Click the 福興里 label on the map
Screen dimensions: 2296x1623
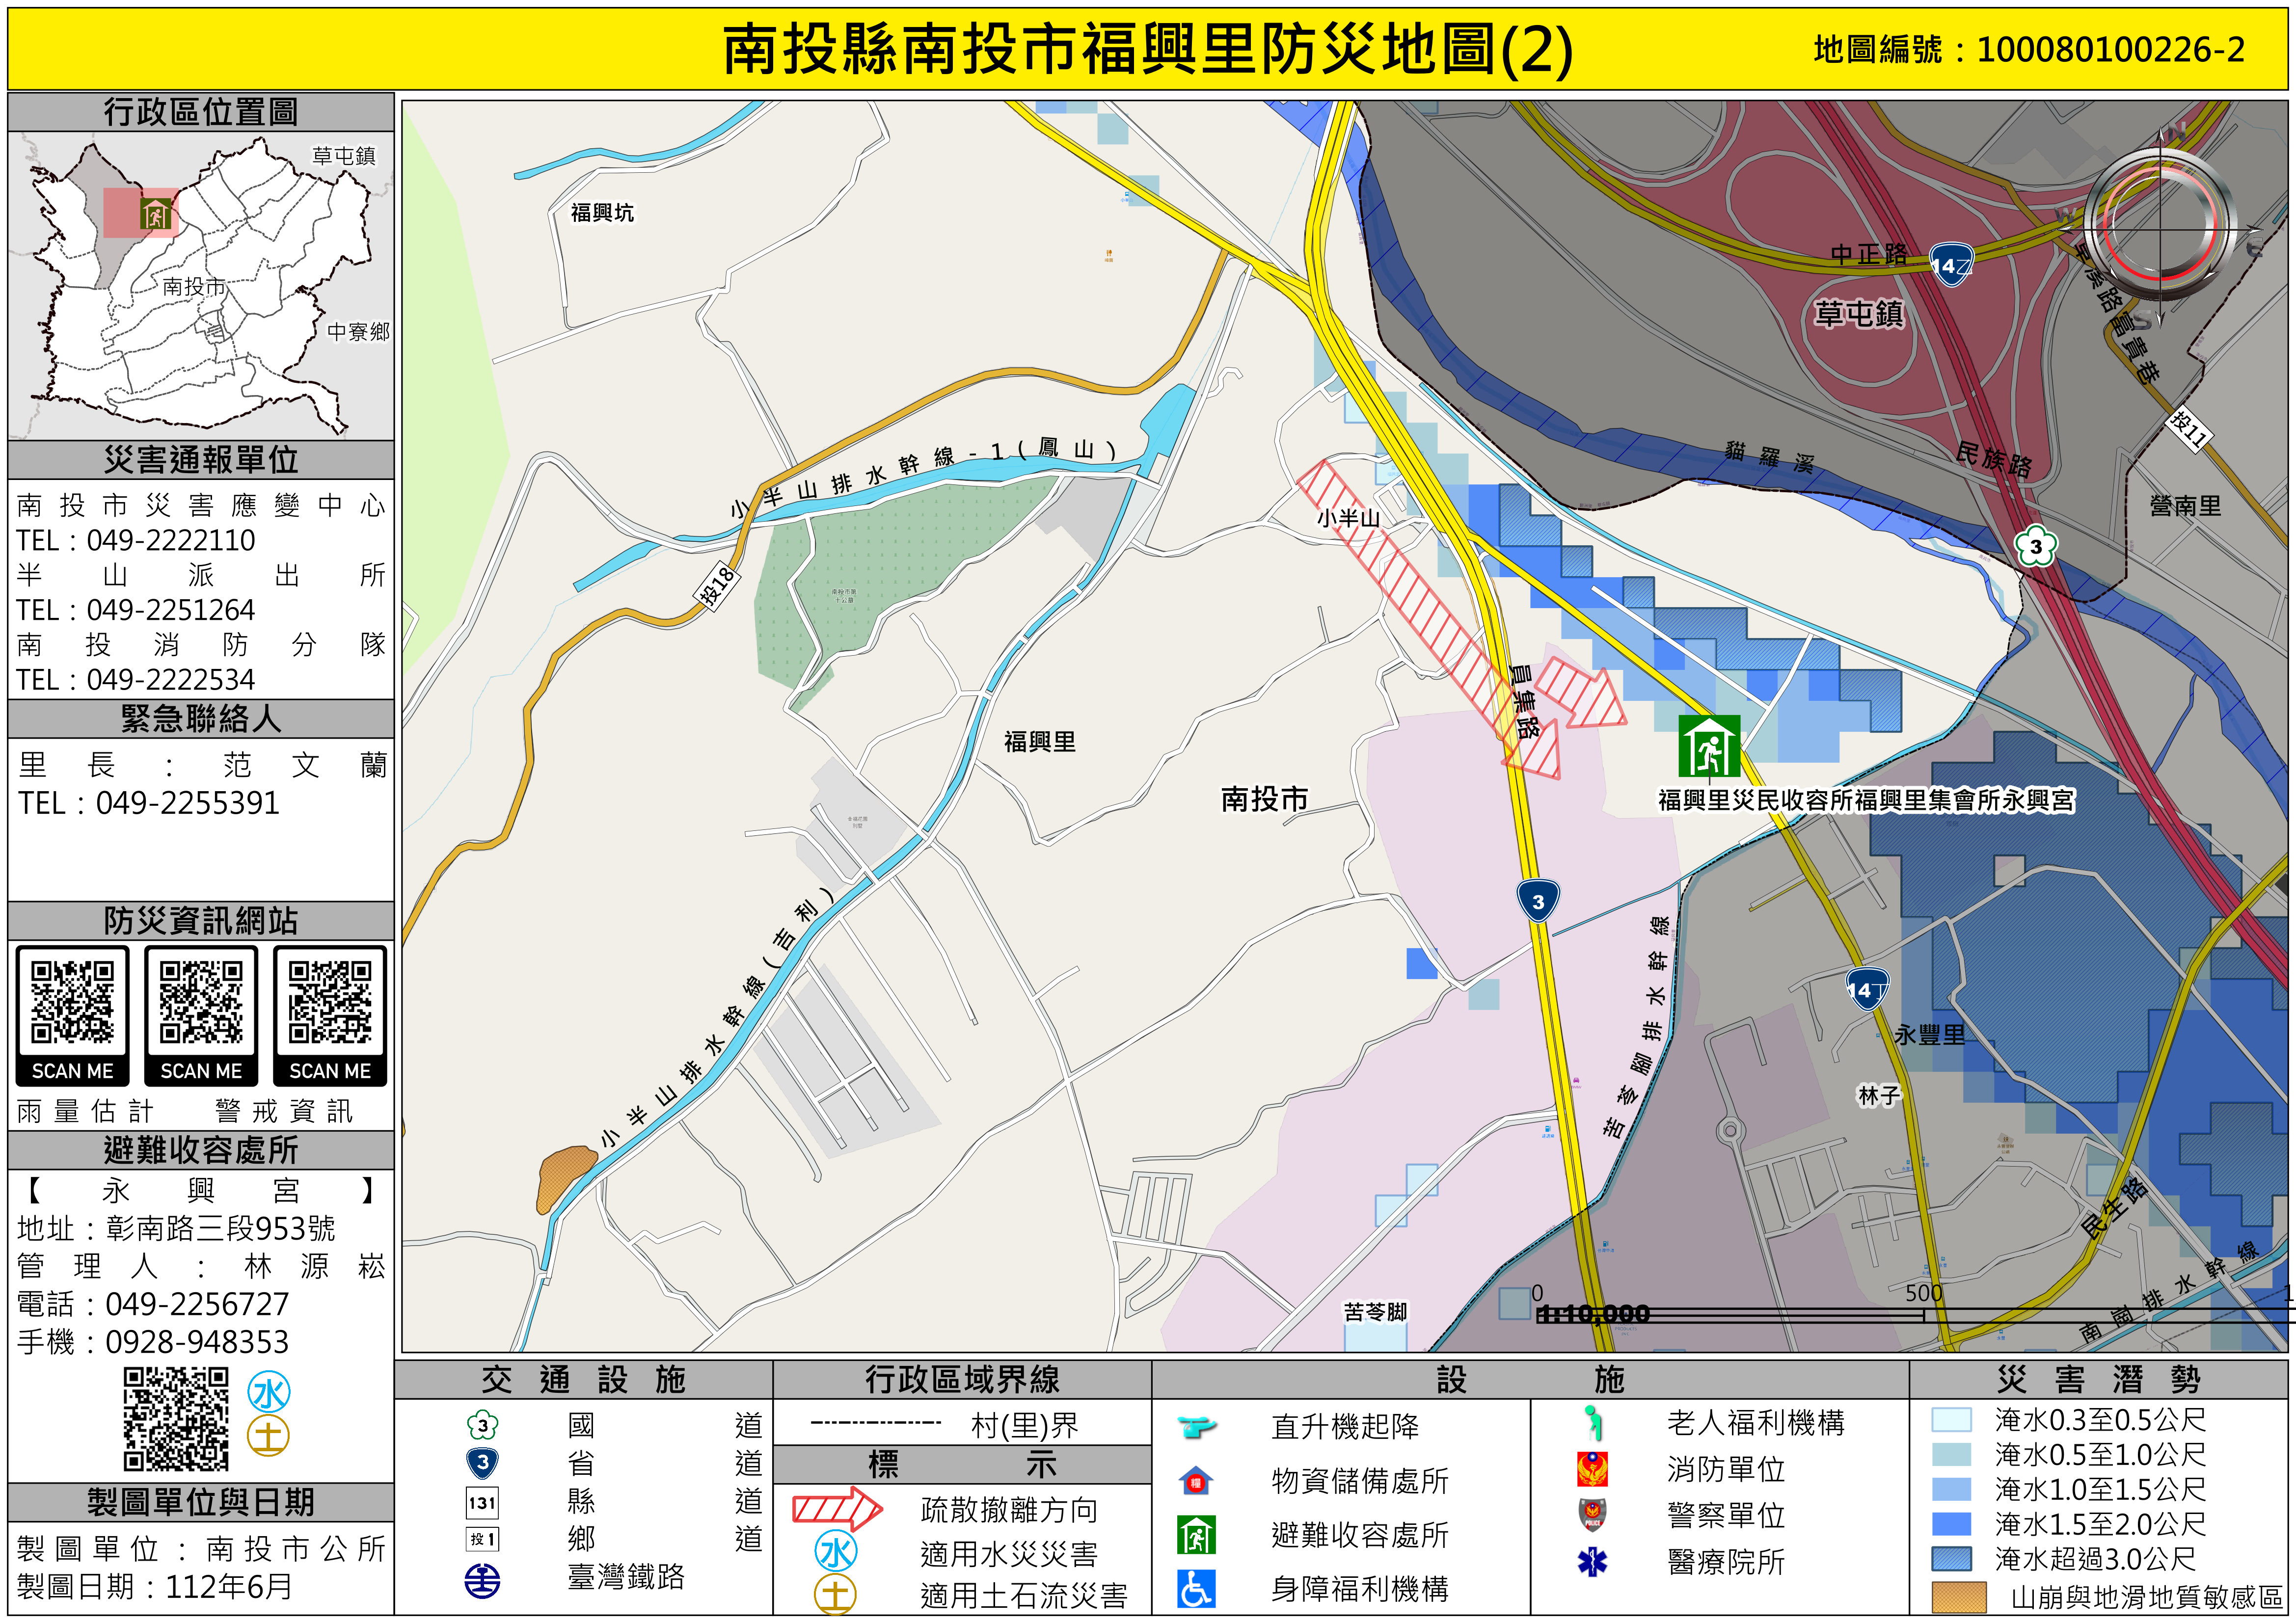pos(1040,742)
